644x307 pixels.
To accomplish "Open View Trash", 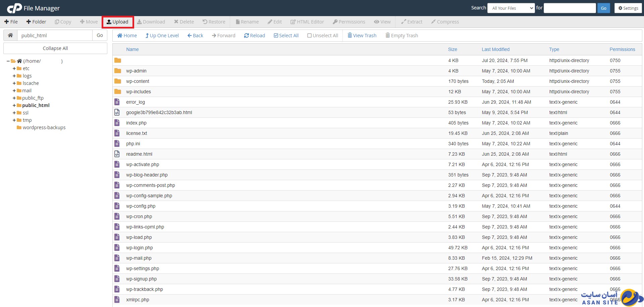I will point(362,36).
